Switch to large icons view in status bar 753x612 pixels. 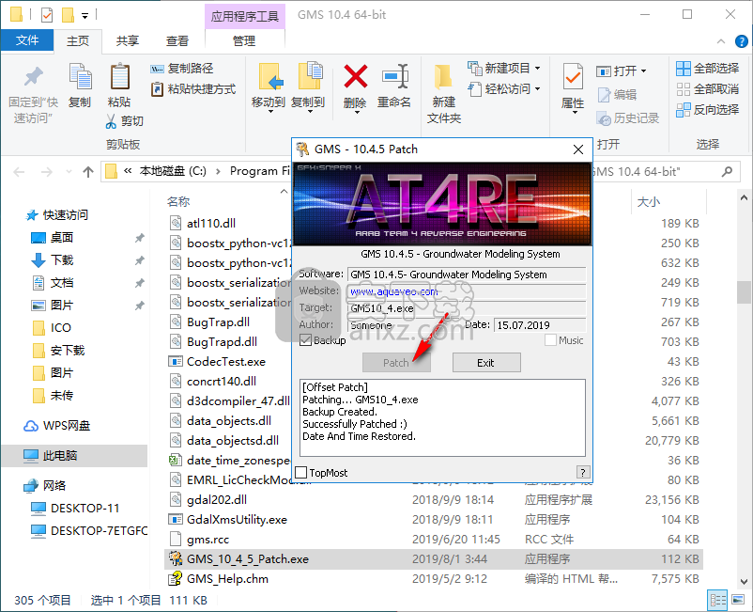click(738, 600)
